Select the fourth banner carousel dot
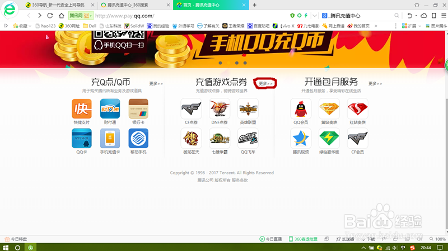The height and width of the screenshot is (251, 448). (245, 63)
